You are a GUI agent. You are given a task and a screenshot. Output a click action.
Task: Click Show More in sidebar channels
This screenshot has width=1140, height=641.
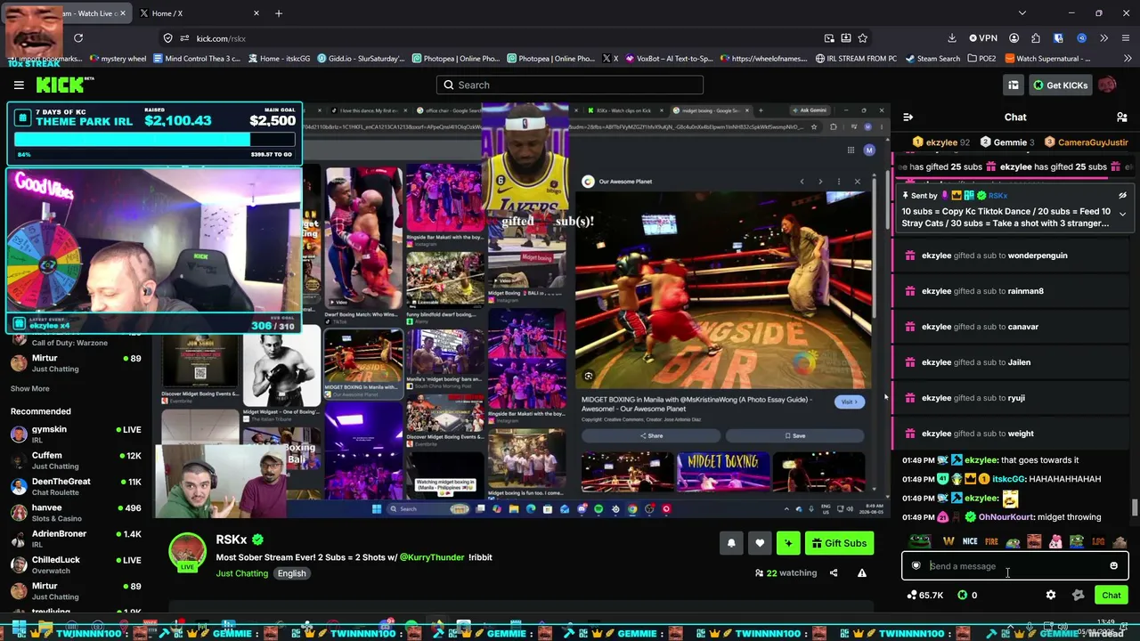click(x=30, y=388)
